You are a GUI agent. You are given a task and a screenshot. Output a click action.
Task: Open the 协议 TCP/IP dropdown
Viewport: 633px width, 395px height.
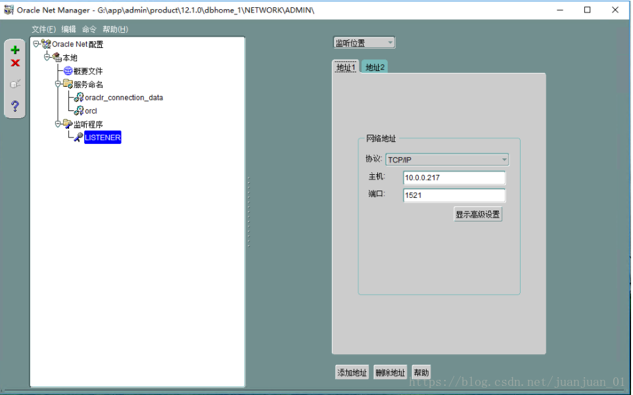pos(447,160)
